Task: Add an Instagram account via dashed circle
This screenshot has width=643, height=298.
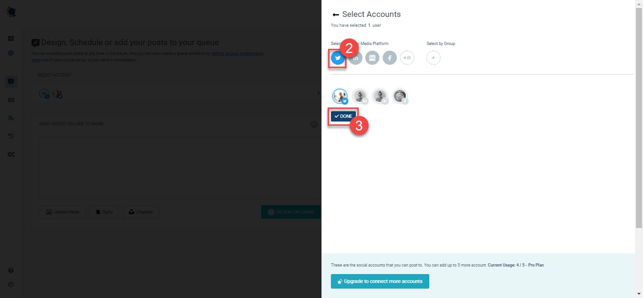Action: [x=407, y=58]
